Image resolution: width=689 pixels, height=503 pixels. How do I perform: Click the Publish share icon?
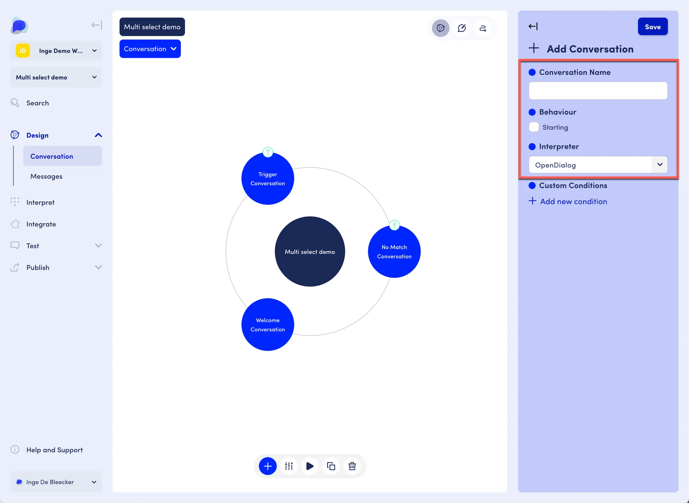click(15, 267)
